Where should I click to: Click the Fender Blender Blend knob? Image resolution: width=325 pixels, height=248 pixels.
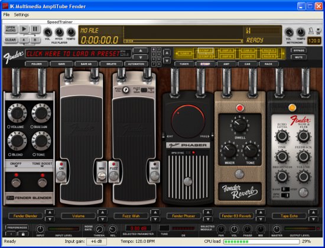pyautogui.click(x=17, y=141)
